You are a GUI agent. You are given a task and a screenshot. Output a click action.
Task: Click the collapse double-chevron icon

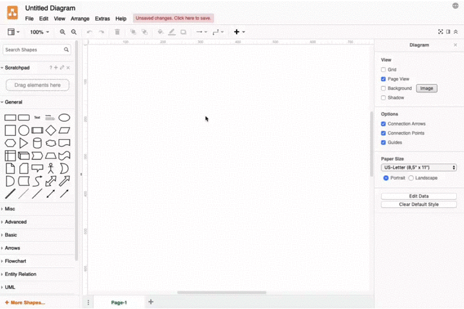[x=456, y=32]
